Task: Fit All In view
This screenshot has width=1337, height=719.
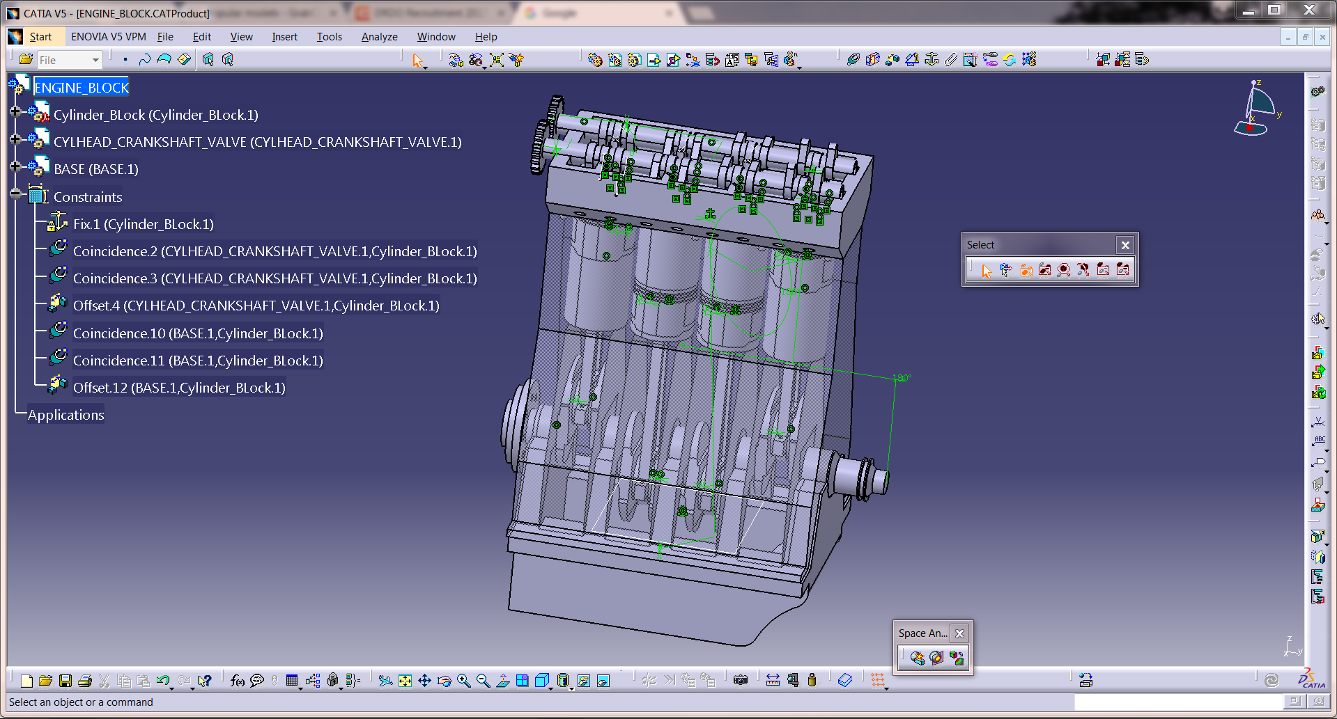Action: pyautogui.click(x=405, y=681)
